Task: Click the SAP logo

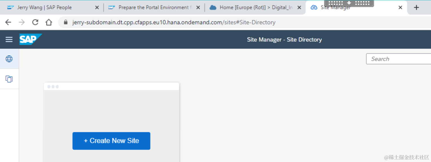Action: (x=30, y=39)
